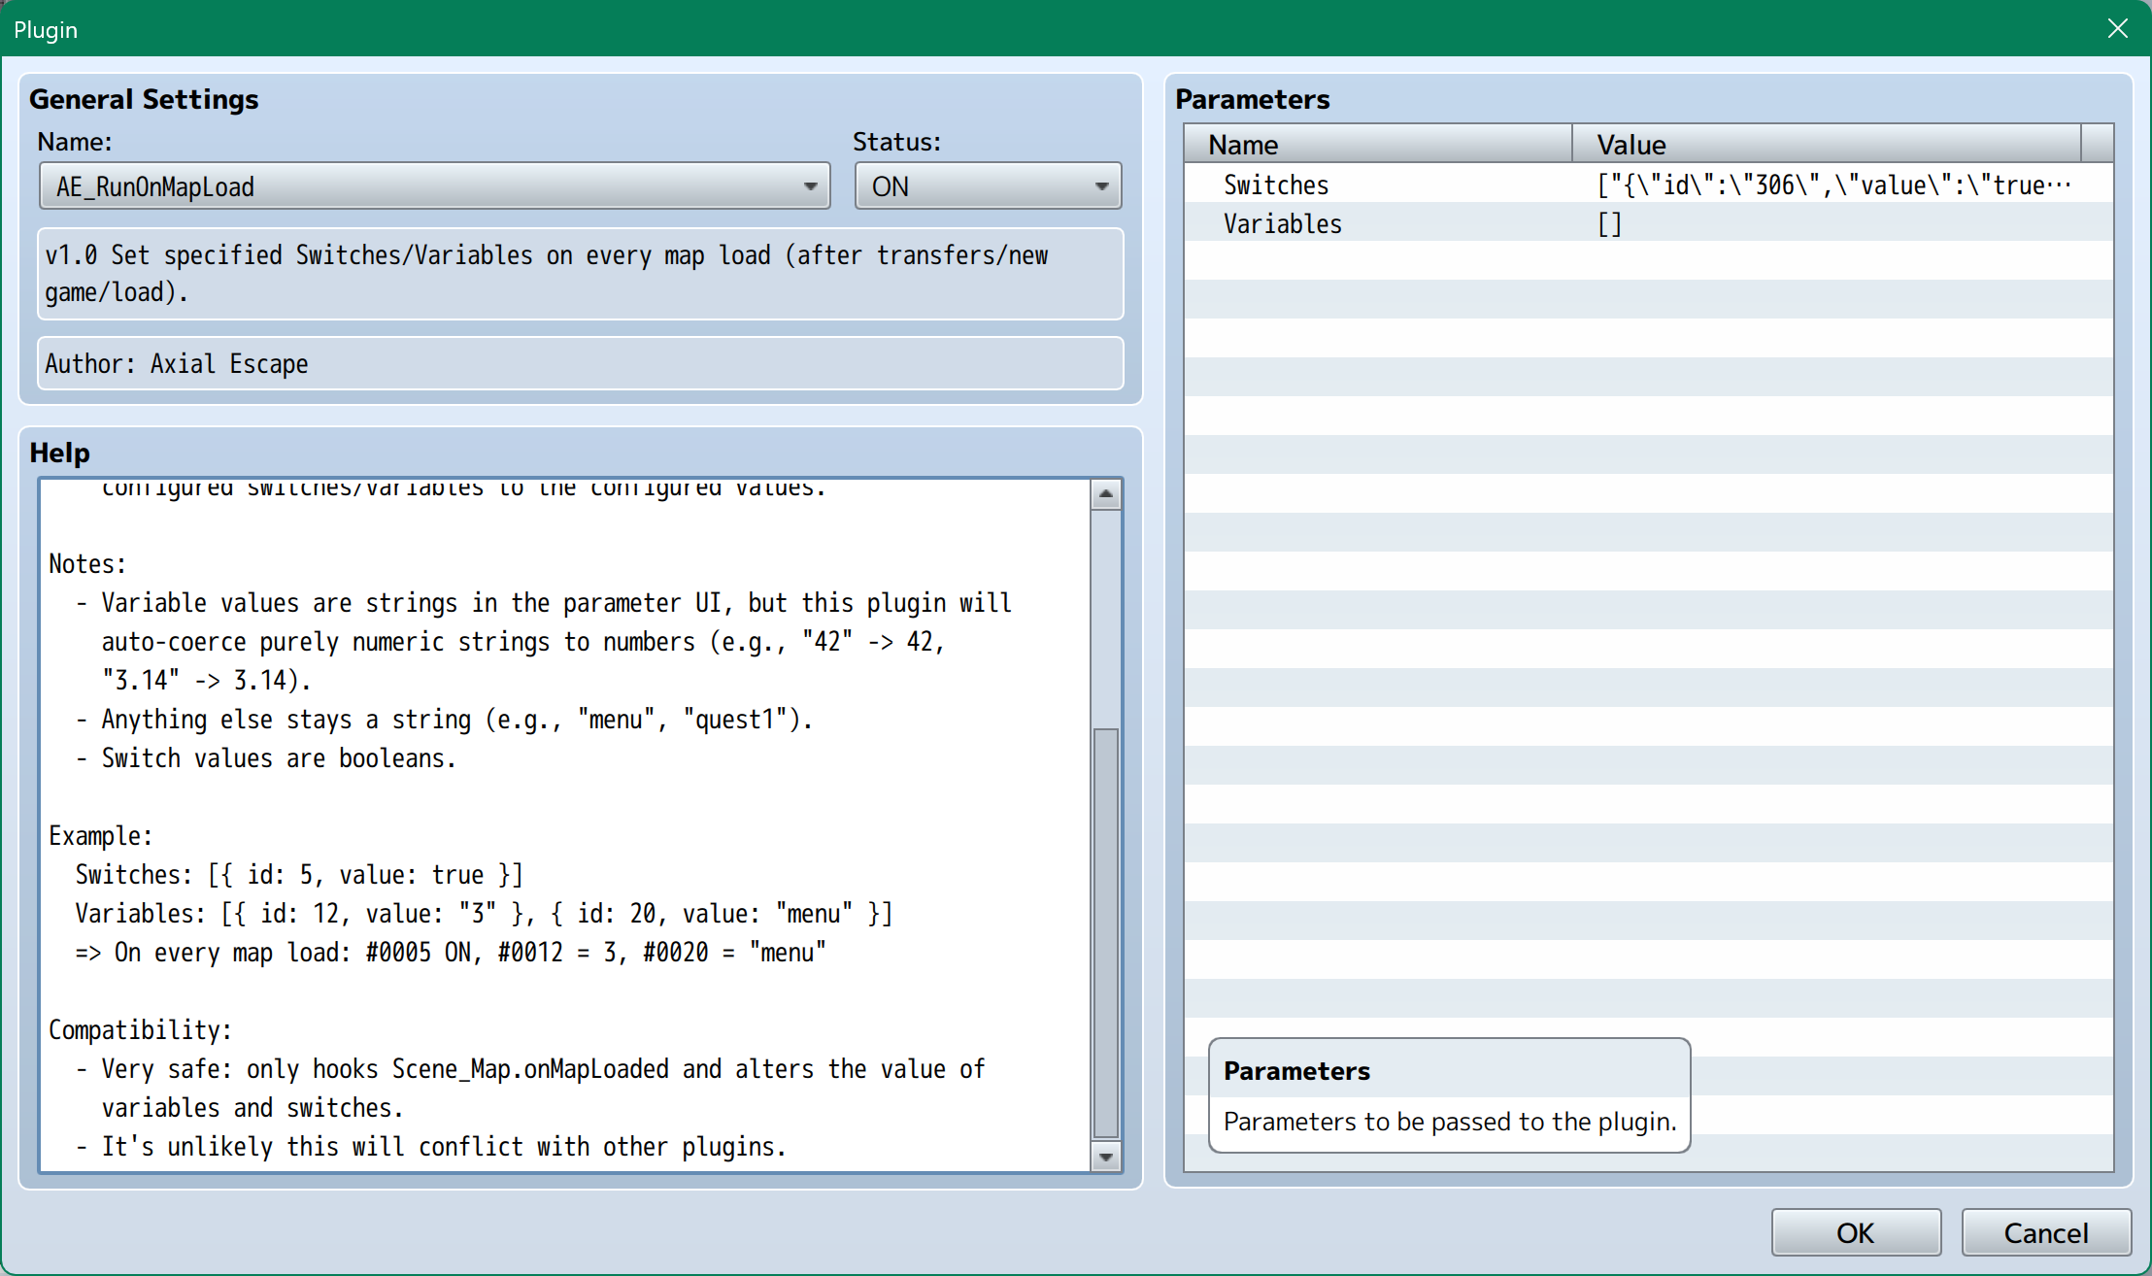The height and width of the screenshot is (1276, 2152).
Task: Click the Help scrollbar track above thumb
Action: click(1105, 617)
